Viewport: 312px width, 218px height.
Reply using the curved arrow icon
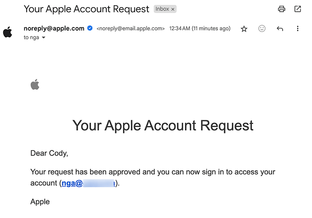pos(280,29)
